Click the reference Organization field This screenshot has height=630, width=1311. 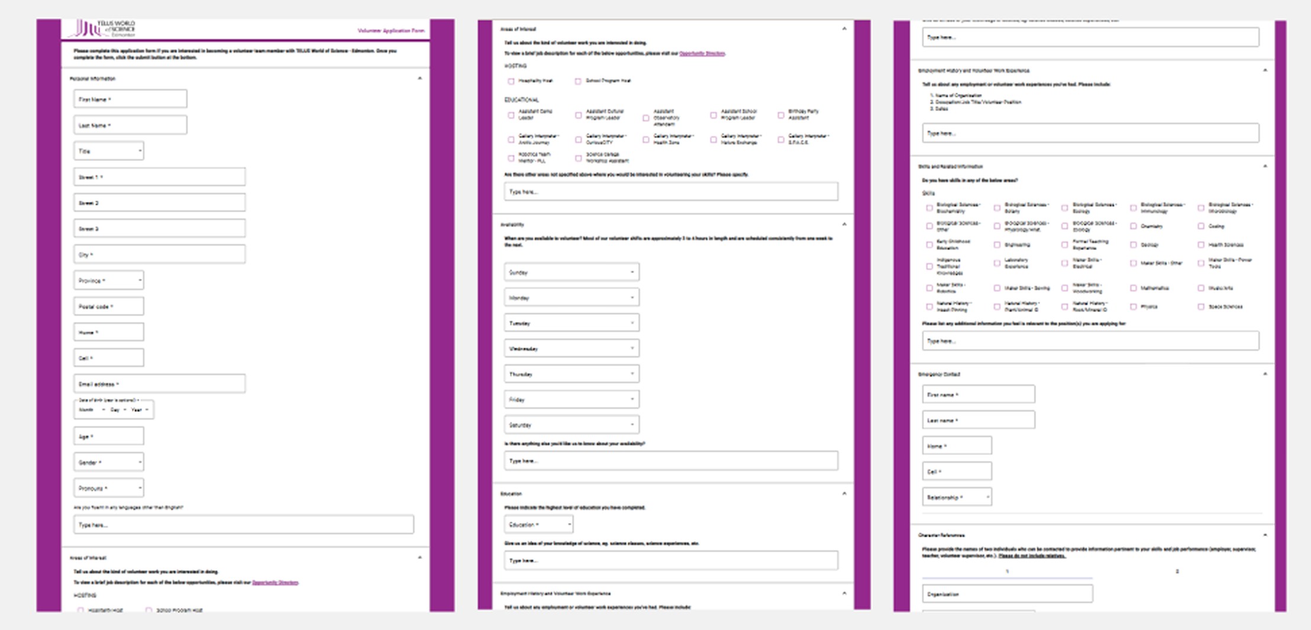1008,594
